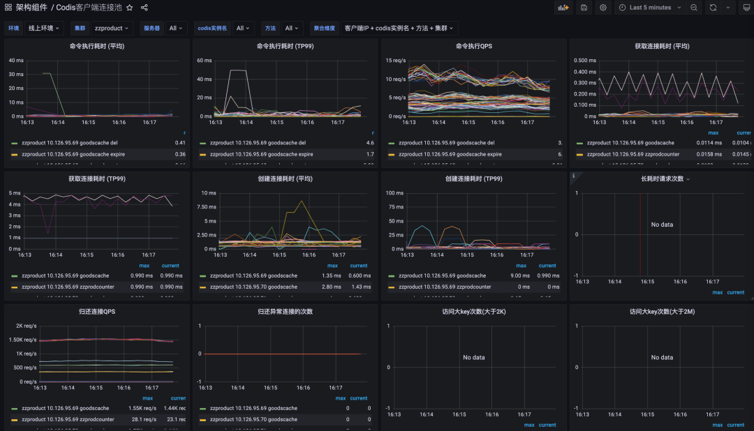Image resolution: width=754 pixels, height=431 pixels.
Task: Toggle goodscache expire series in 命令执行耗时 (平均) legend
Action: pos(73,154)
